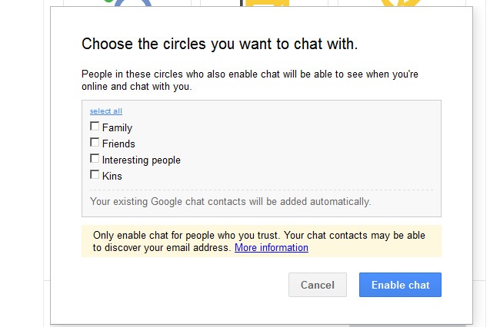Check the Family circle checkbox
The width and height of the screenshot is (500, 327).
click(x=95, y=127)
